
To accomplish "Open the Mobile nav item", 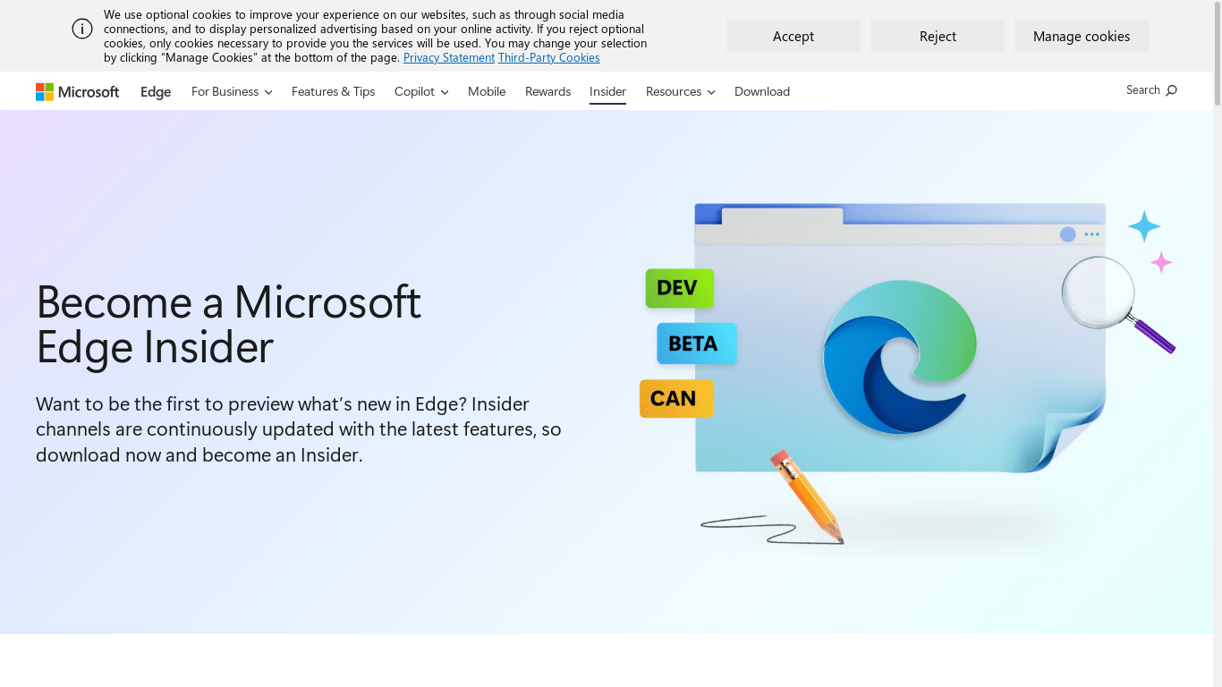I will pyautogui.click(x=487, y=91).
